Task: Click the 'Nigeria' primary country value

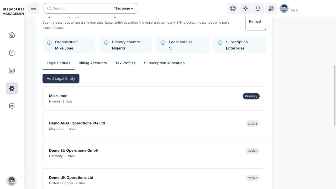Action: point(118,48)
